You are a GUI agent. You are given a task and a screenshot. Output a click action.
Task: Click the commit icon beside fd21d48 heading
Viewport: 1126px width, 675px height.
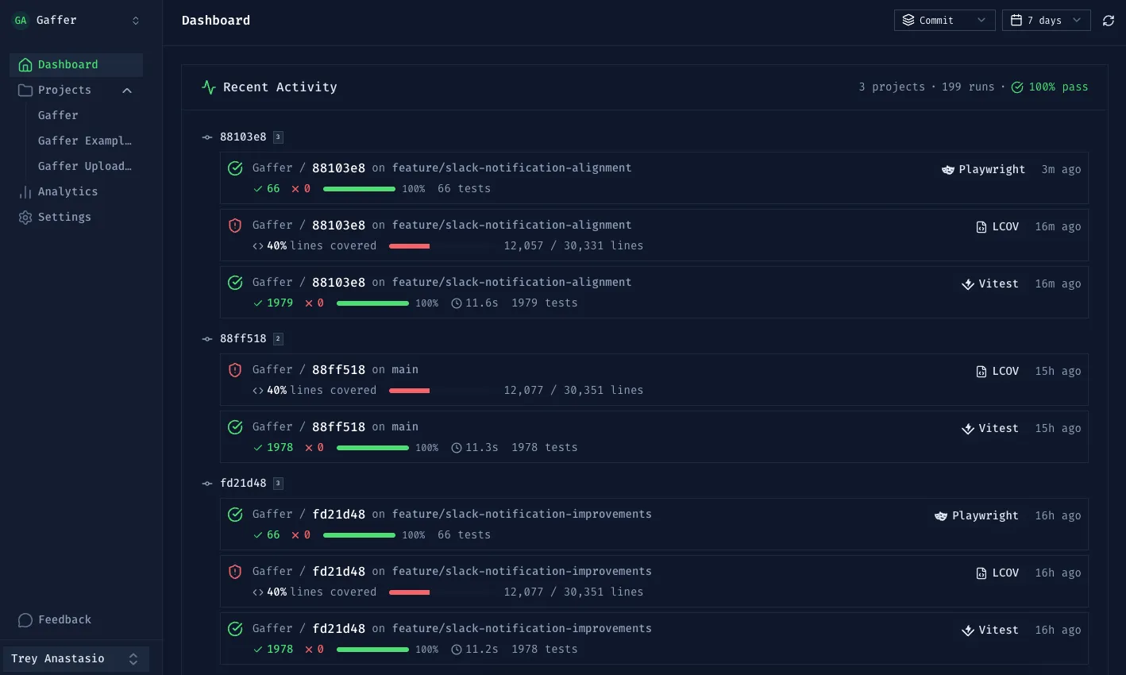click(x=207, y=483)
